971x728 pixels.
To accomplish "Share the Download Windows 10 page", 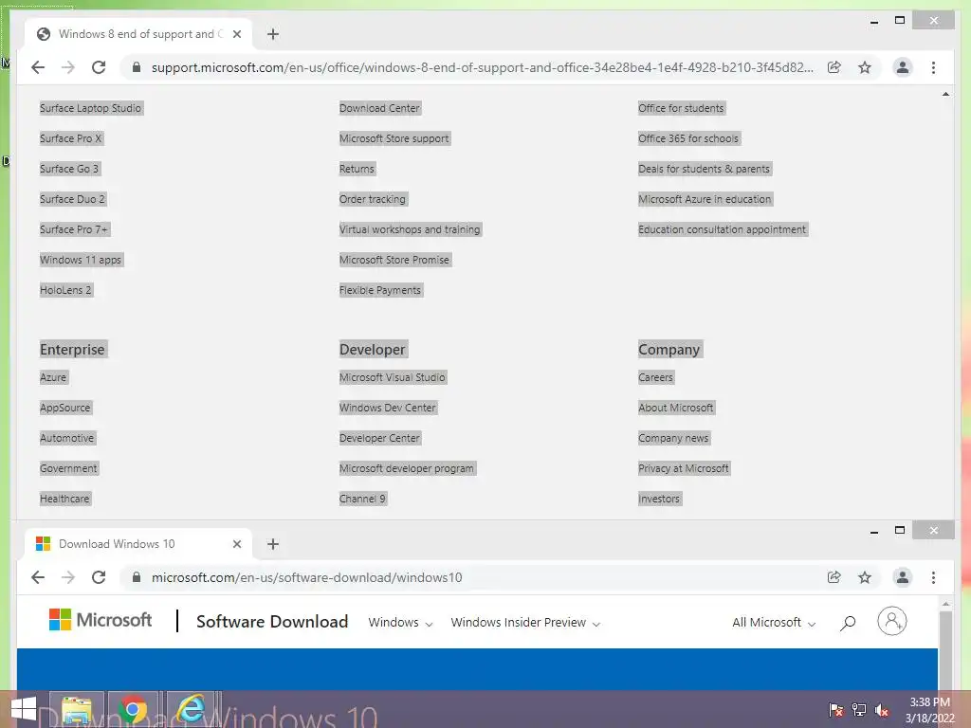I will point(834,577).
